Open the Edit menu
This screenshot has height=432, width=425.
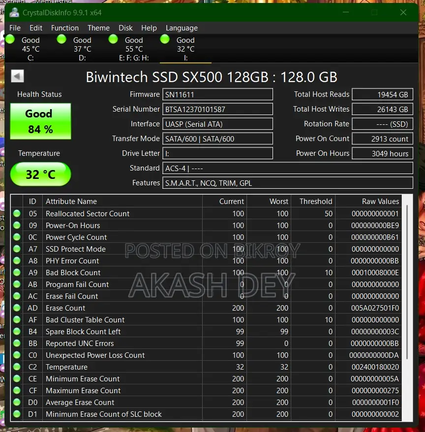pyautogui.click(x=36, y=28)
